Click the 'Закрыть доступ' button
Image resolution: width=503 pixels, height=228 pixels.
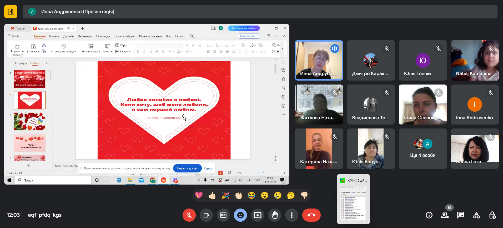[x=187, y=168]
